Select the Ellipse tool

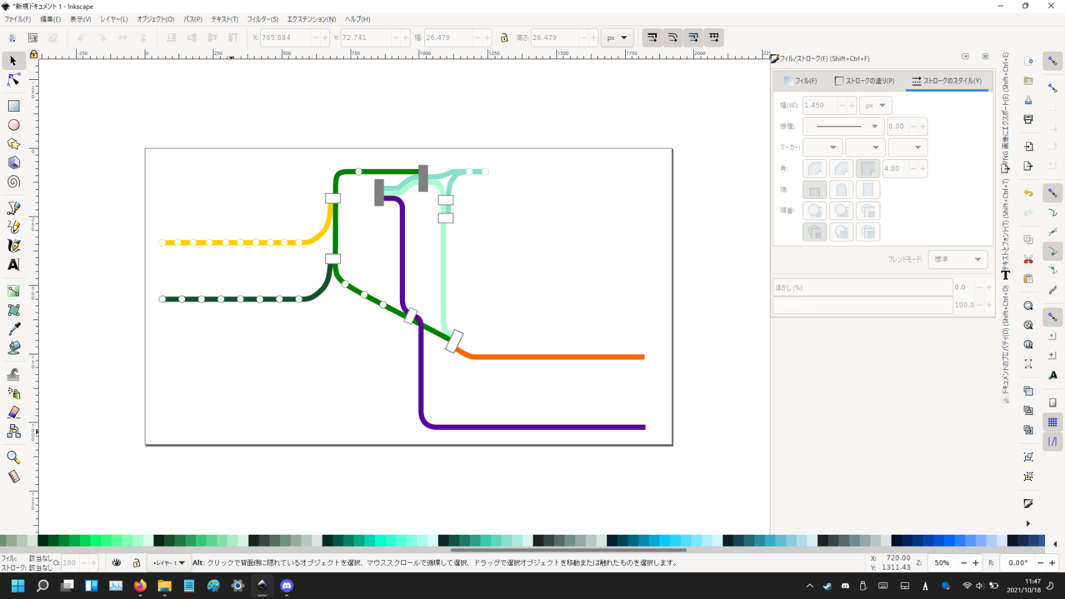pyautogui.click(x=13, y=125)
